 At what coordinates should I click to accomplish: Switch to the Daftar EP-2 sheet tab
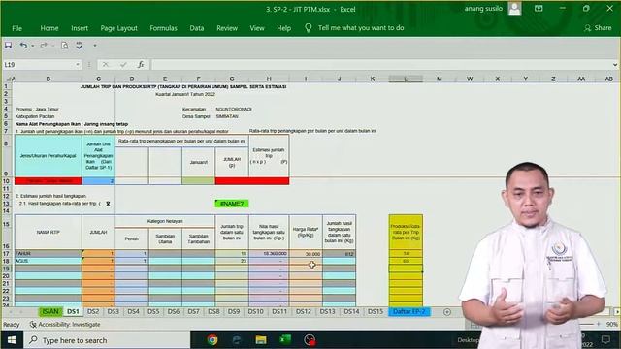tap(409, 312)
